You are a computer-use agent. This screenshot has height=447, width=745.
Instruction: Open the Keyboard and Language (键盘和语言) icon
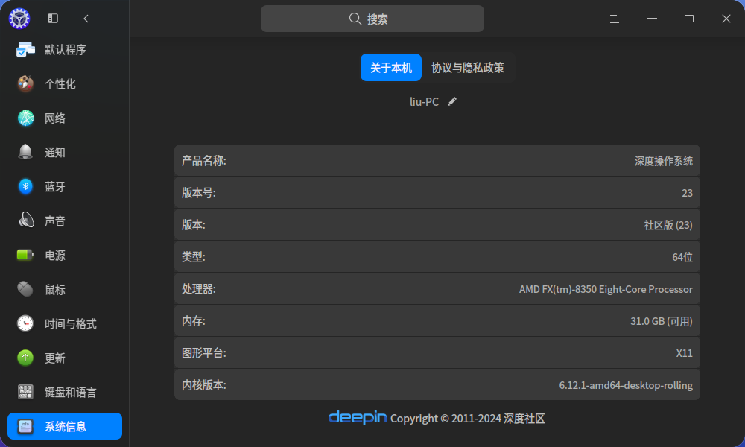(x=25, y=392)
